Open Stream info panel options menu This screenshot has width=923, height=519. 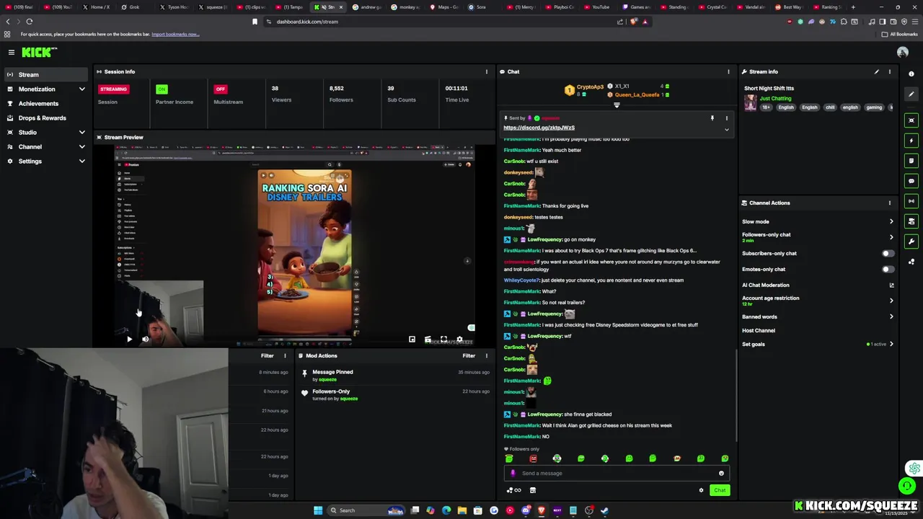890,71
